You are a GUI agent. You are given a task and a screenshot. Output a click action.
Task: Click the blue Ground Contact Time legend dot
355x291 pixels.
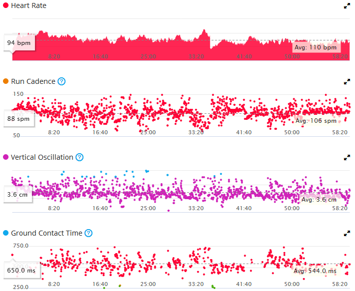5,233
